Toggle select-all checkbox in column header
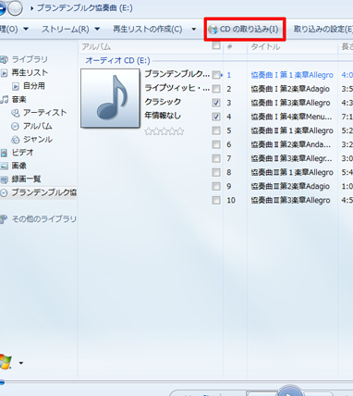Viewport: 353px width, 396px height. (216, 45)
